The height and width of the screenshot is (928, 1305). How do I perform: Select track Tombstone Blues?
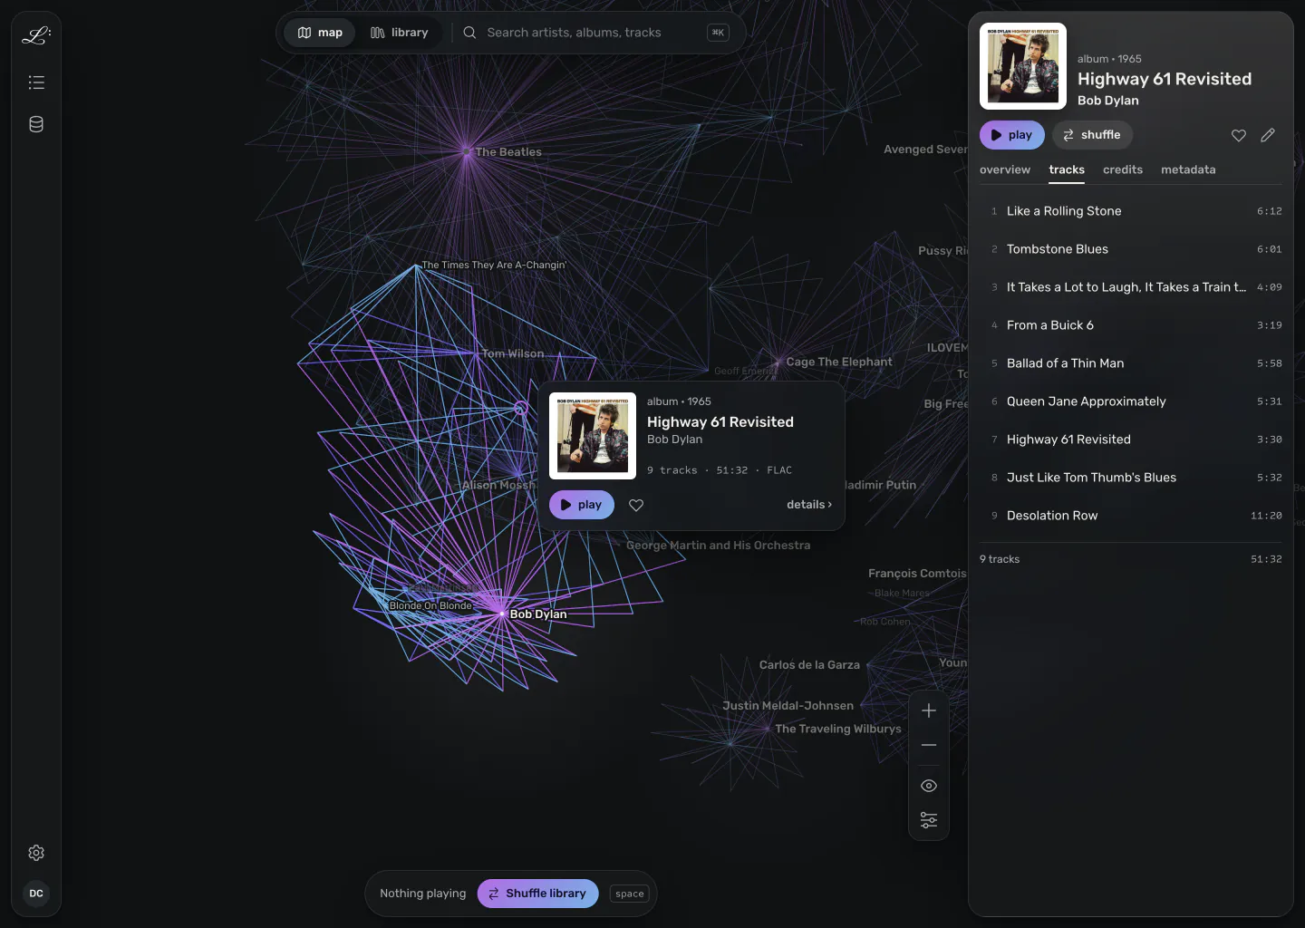(x=1131, y=249)
